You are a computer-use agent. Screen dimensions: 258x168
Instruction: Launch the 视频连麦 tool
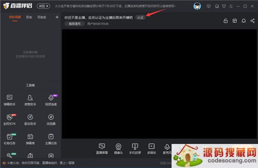coord(51,100)
